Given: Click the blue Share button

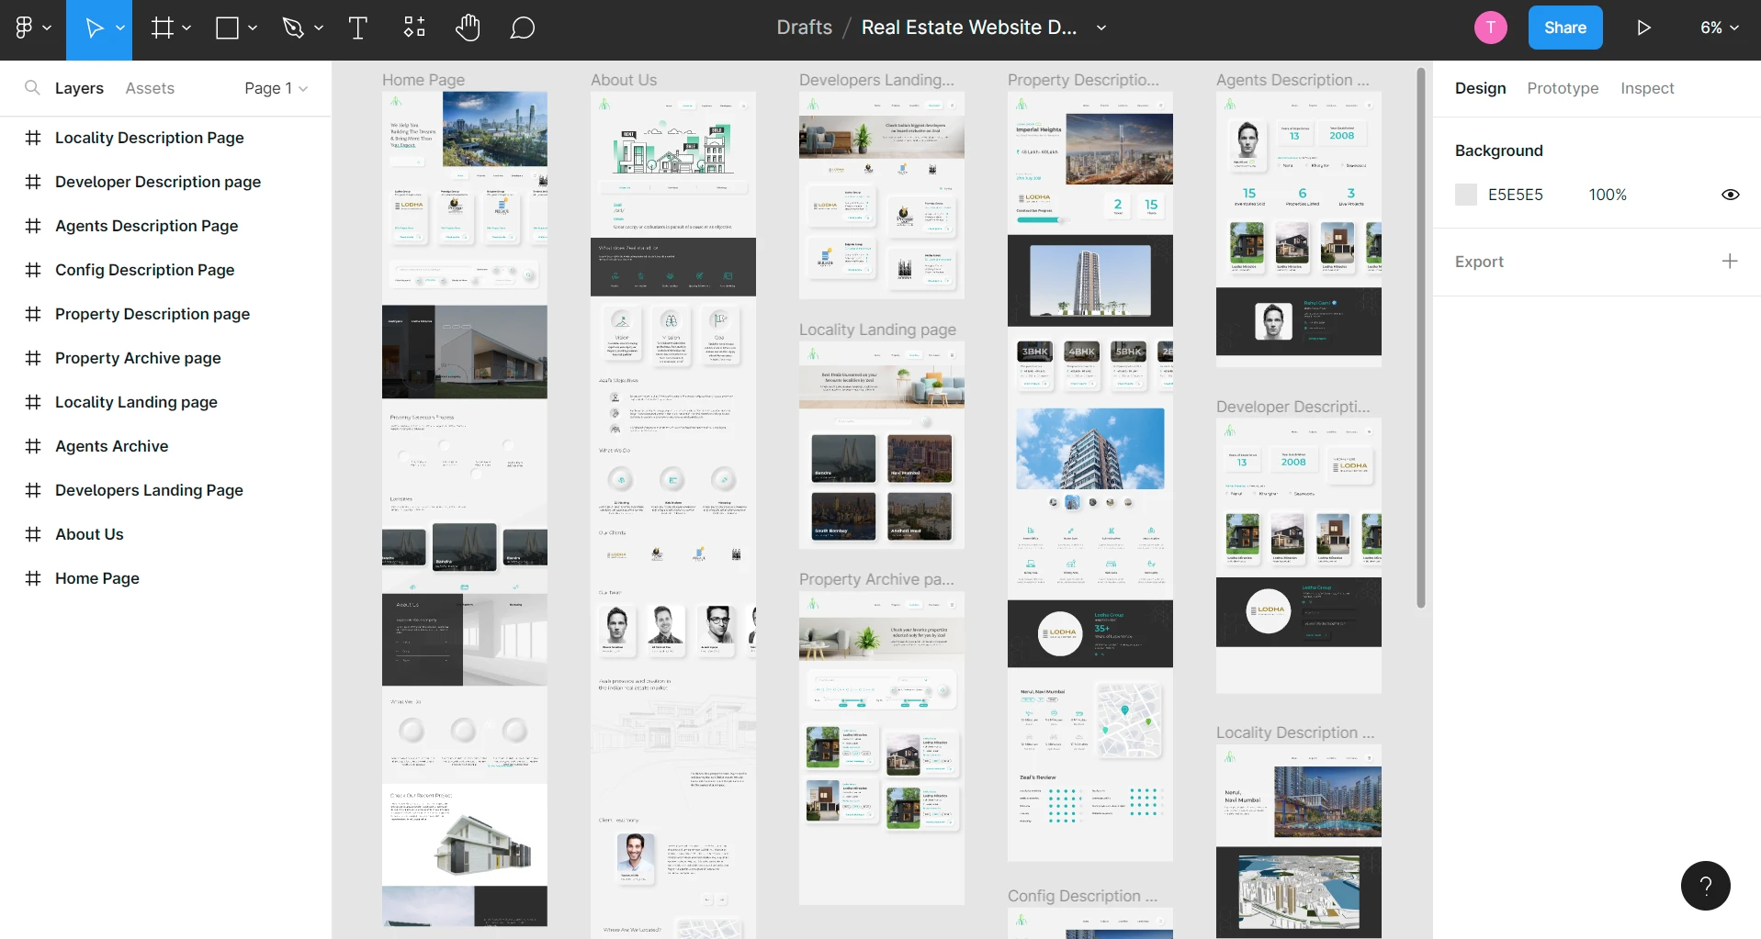Looking at the screenshot, I should tap(1565, 28).
